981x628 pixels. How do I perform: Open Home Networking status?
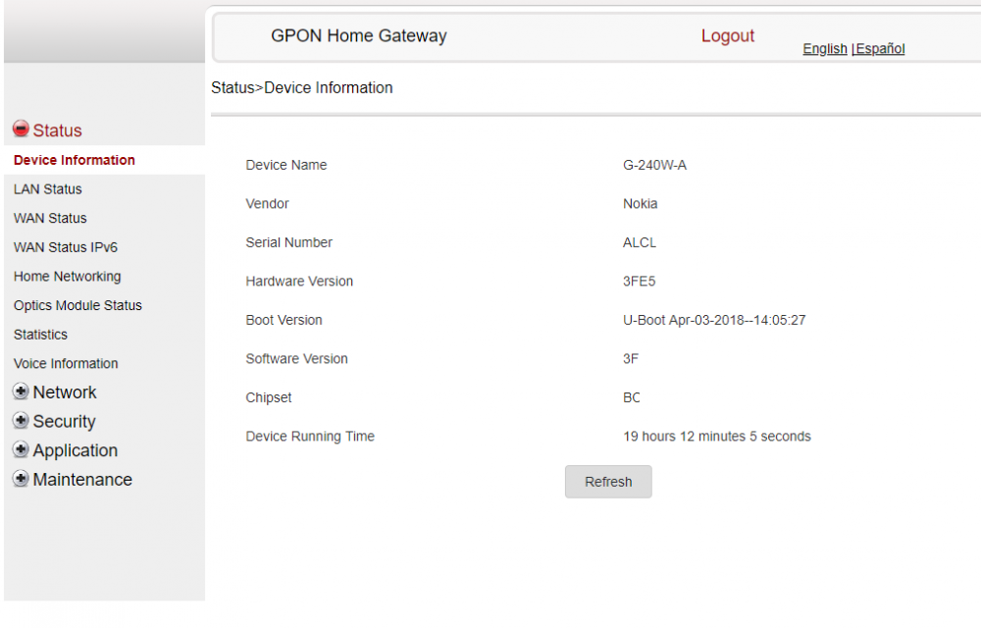(68, 277)
